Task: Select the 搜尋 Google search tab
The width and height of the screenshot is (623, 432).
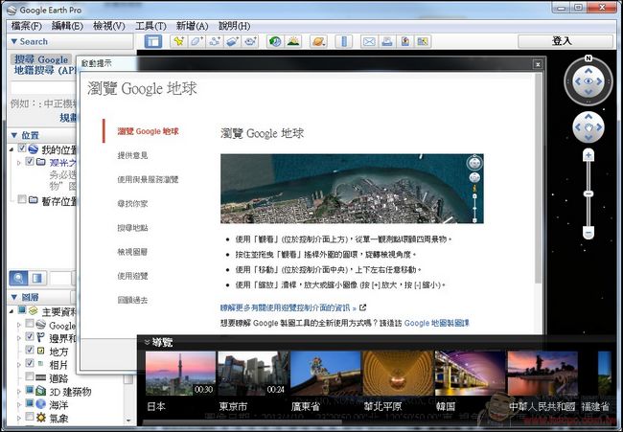Action: pos(41,59)
